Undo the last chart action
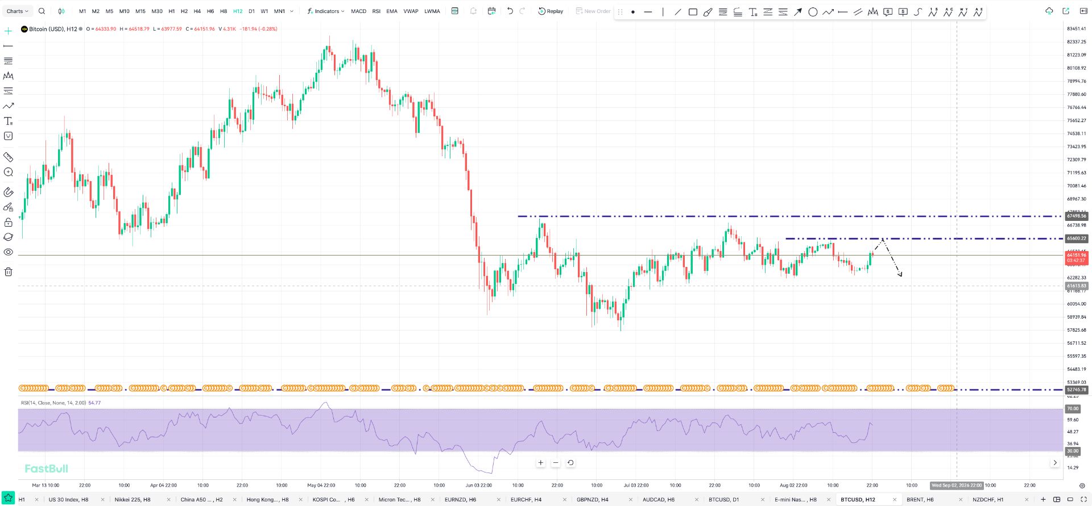 point(510,11)
